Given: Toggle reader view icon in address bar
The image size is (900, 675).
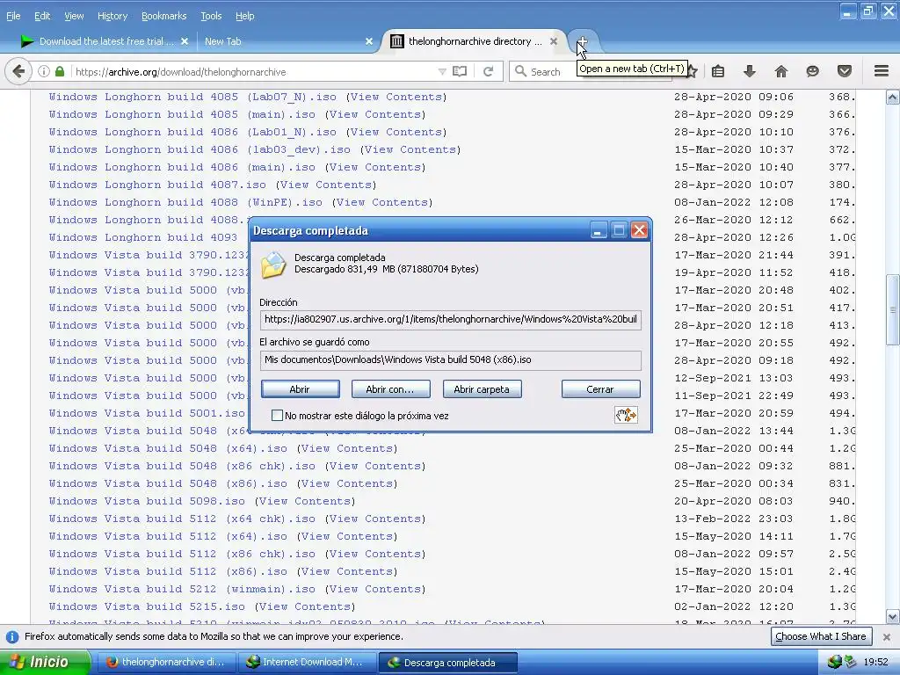Looking at the screenshot, I should [460, 72].
